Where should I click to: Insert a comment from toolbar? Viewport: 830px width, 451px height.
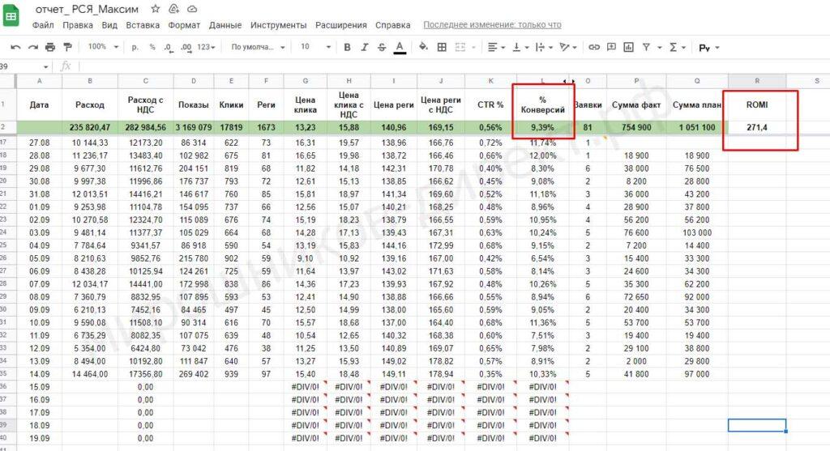[612, 48]
